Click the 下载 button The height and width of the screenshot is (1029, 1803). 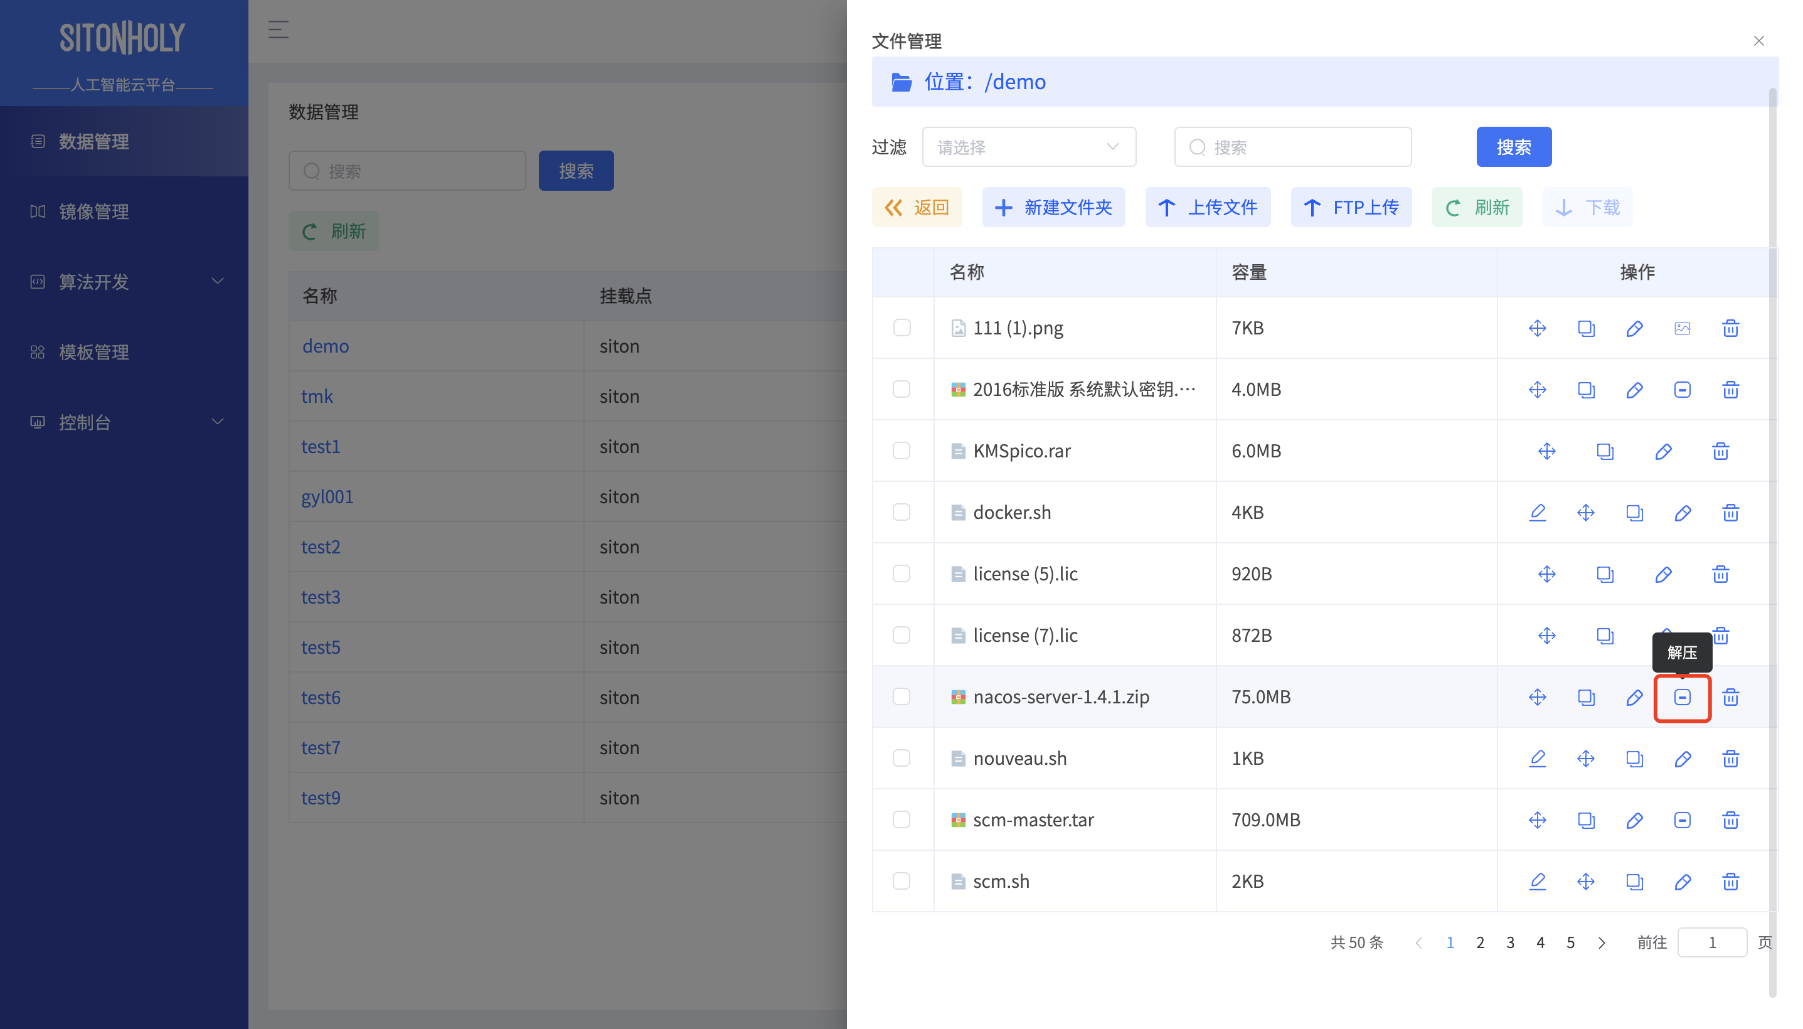[x=1587, y=207]
